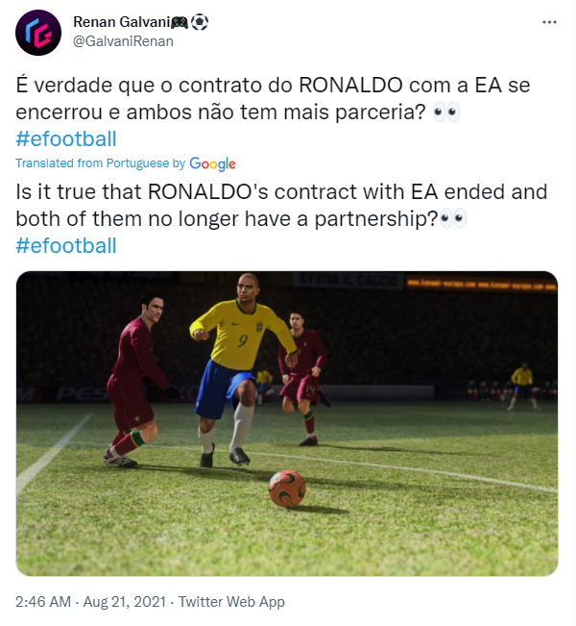576x626 pixels.
Task: Open #efootball hashtag under the English translation
Action: [x=66, y=245]
